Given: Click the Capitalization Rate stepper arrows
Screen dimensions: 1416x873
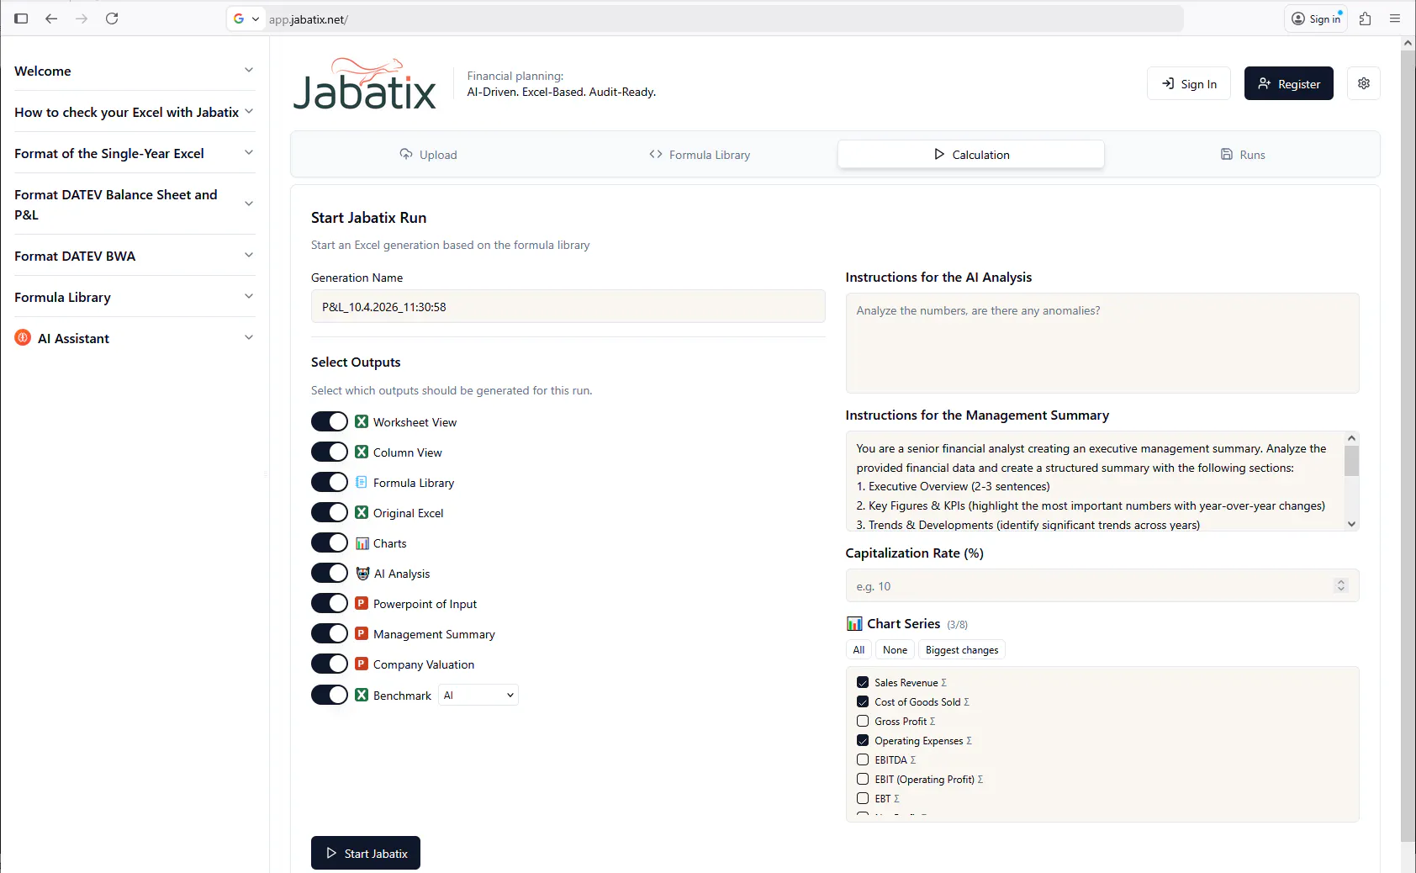Looking at the screenshot, I should pos(1341,585).
